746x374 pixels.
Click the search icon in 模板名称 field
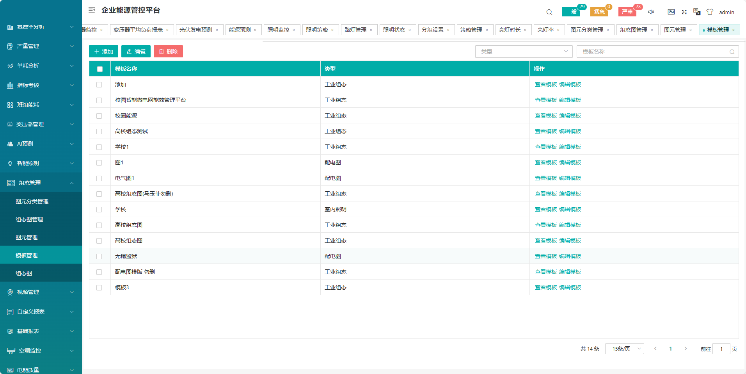click(732, 52)
